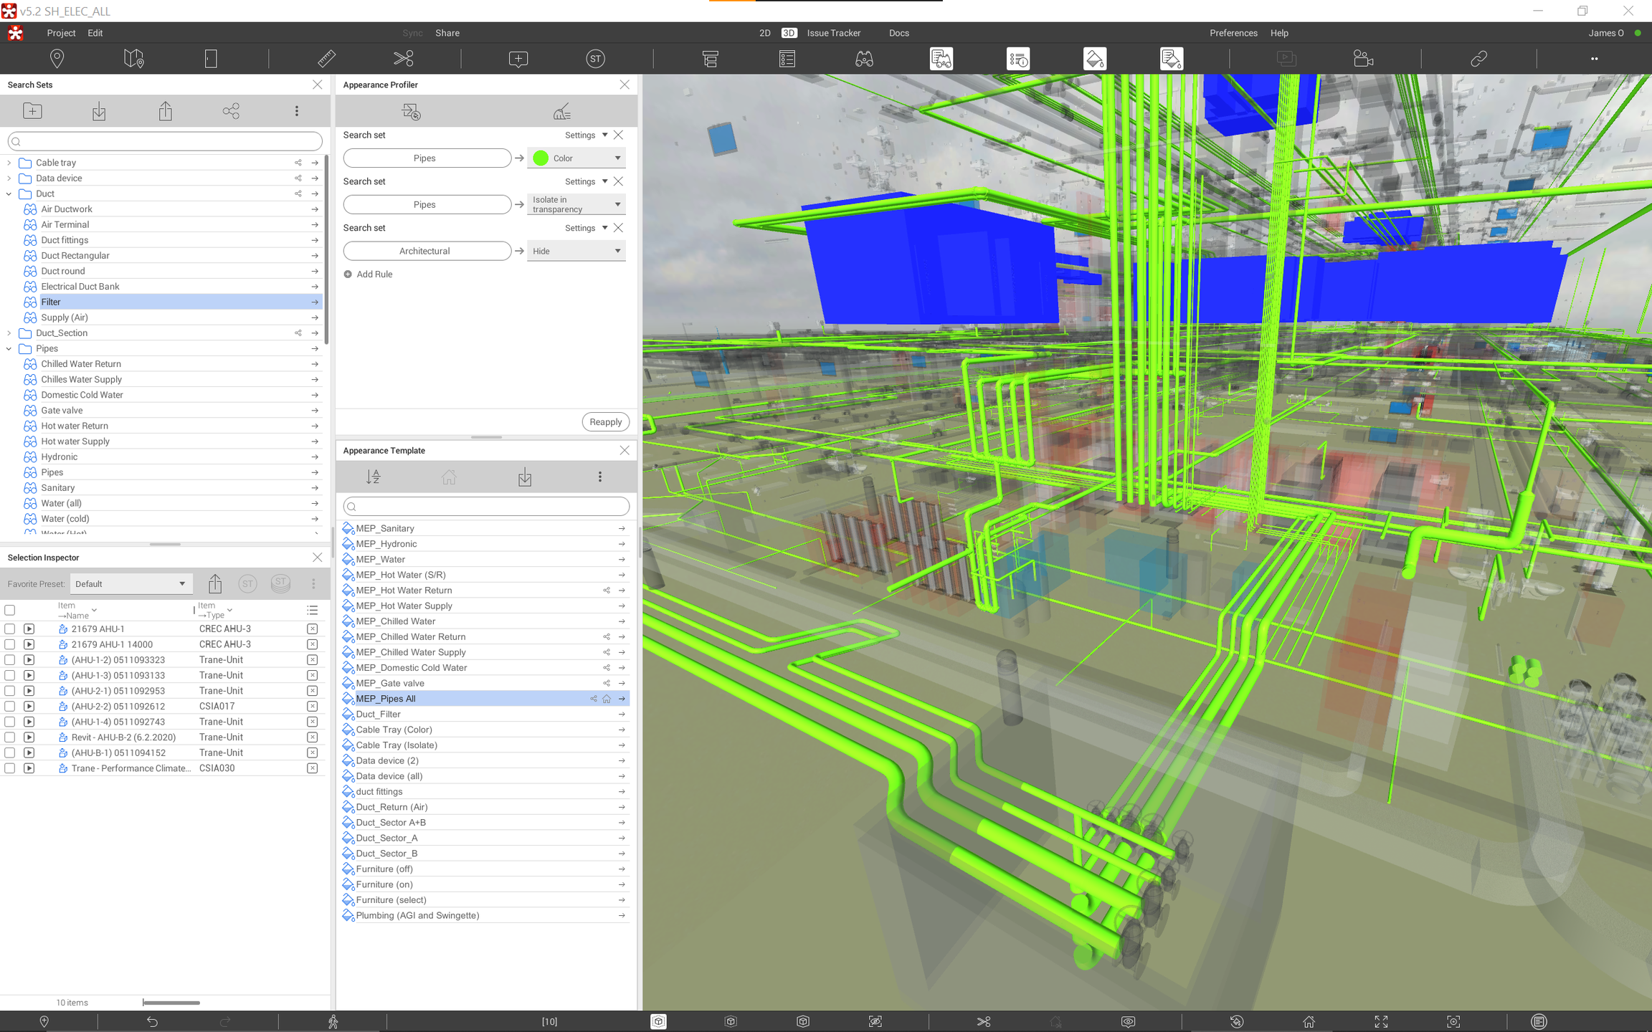Click the green color swatch for Pipes
This screenshot has width=1652, height=1032.
pyautogui.click(x=541, y=158)
